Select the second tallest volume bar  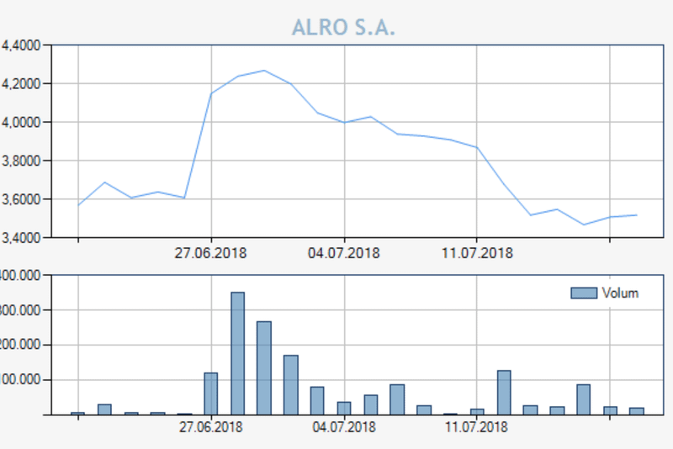pos(264,367)
